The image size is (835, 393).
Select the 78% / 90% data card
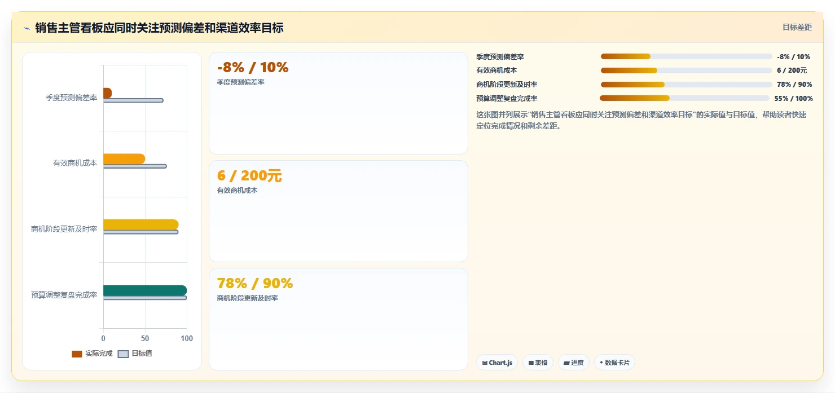[x=339, y=319]
